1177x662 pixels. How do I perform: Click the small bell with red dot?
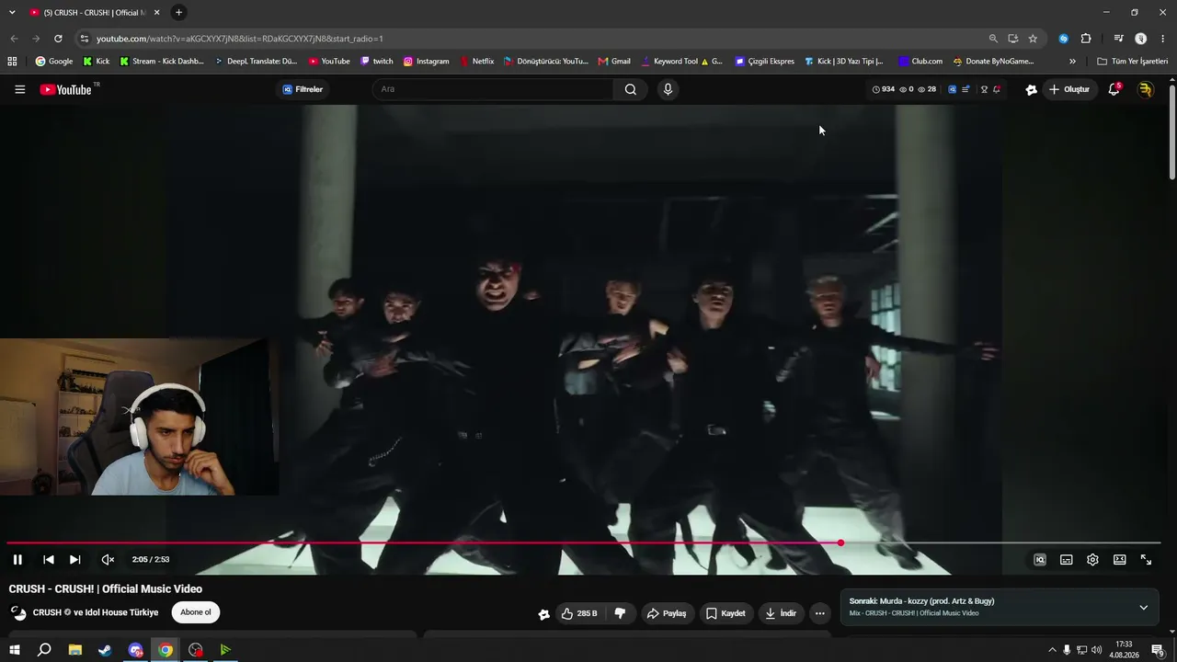(x=997, y=89)
